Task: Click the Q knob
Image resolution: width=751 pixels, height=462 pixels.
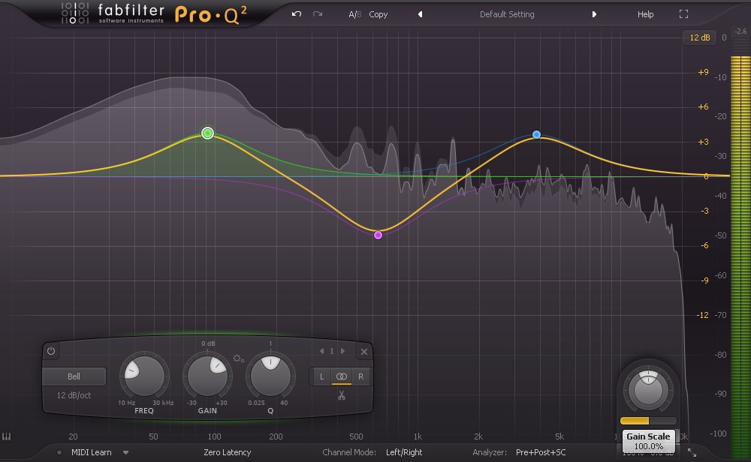Action: pos(270,376)
